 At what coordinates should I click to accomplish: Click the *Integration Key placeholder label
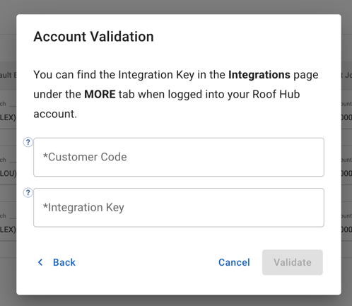pos(83,208)
